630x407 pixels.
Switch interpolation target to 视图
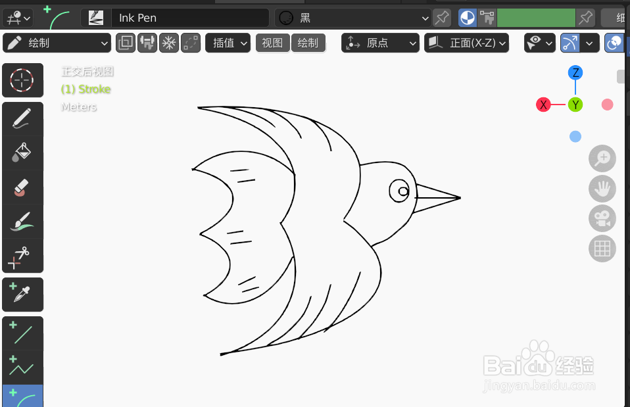coord(272,43)
